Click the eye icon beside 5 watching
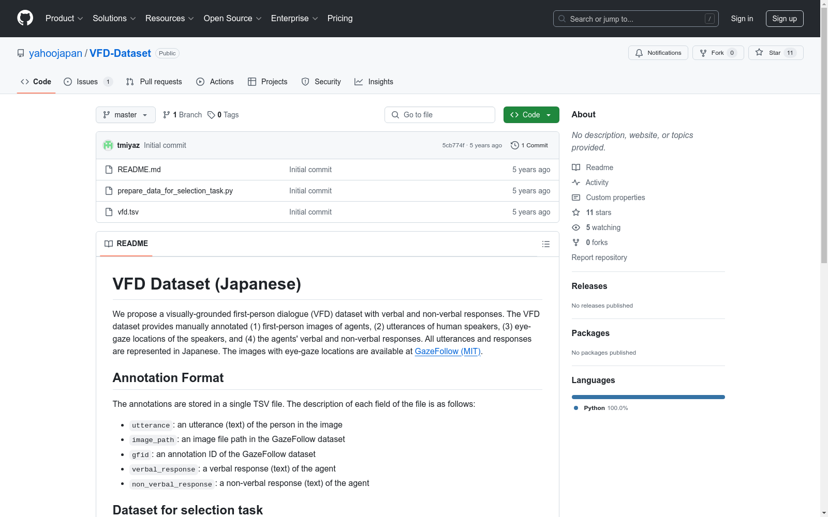Image resolution: width=828 pixels, height=517 pixels. 576,227
